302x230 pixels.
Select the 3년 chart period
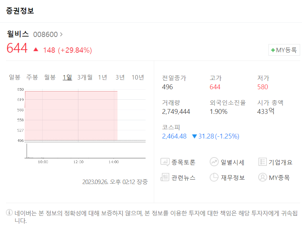coord(120,77)
